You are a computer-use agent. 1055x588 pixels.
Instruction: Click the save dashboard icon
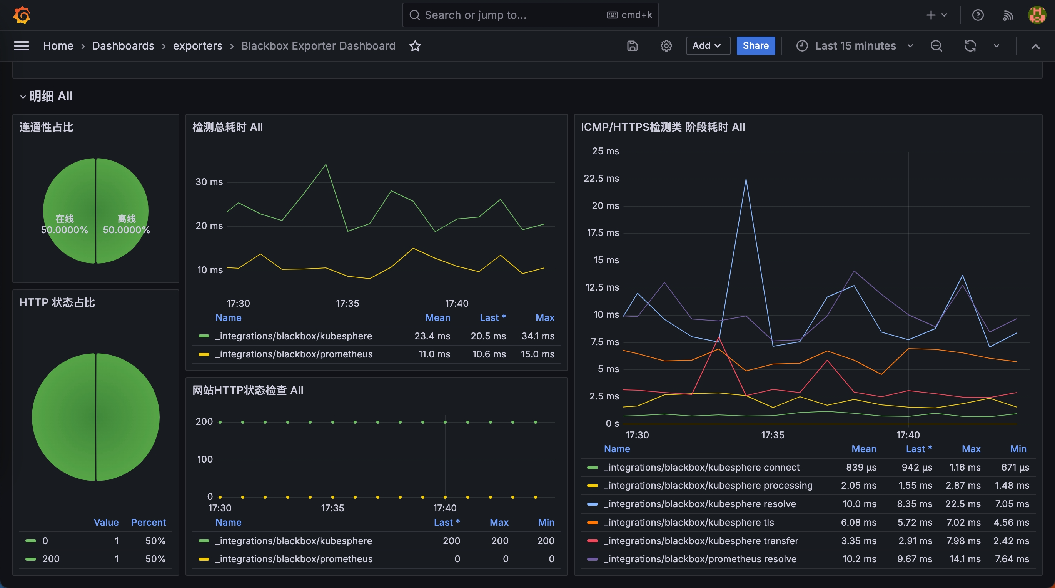coord(632,46)
